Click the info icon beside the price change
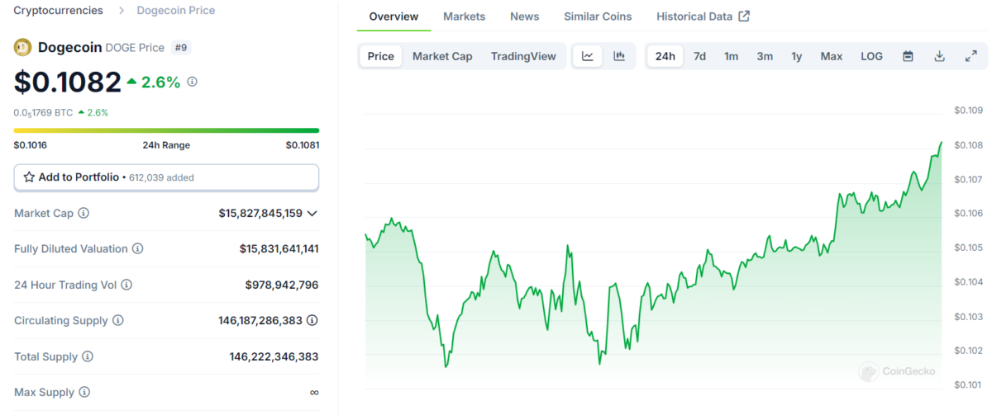Viewport: 992px width, 415px height. [x=193, y=83]
